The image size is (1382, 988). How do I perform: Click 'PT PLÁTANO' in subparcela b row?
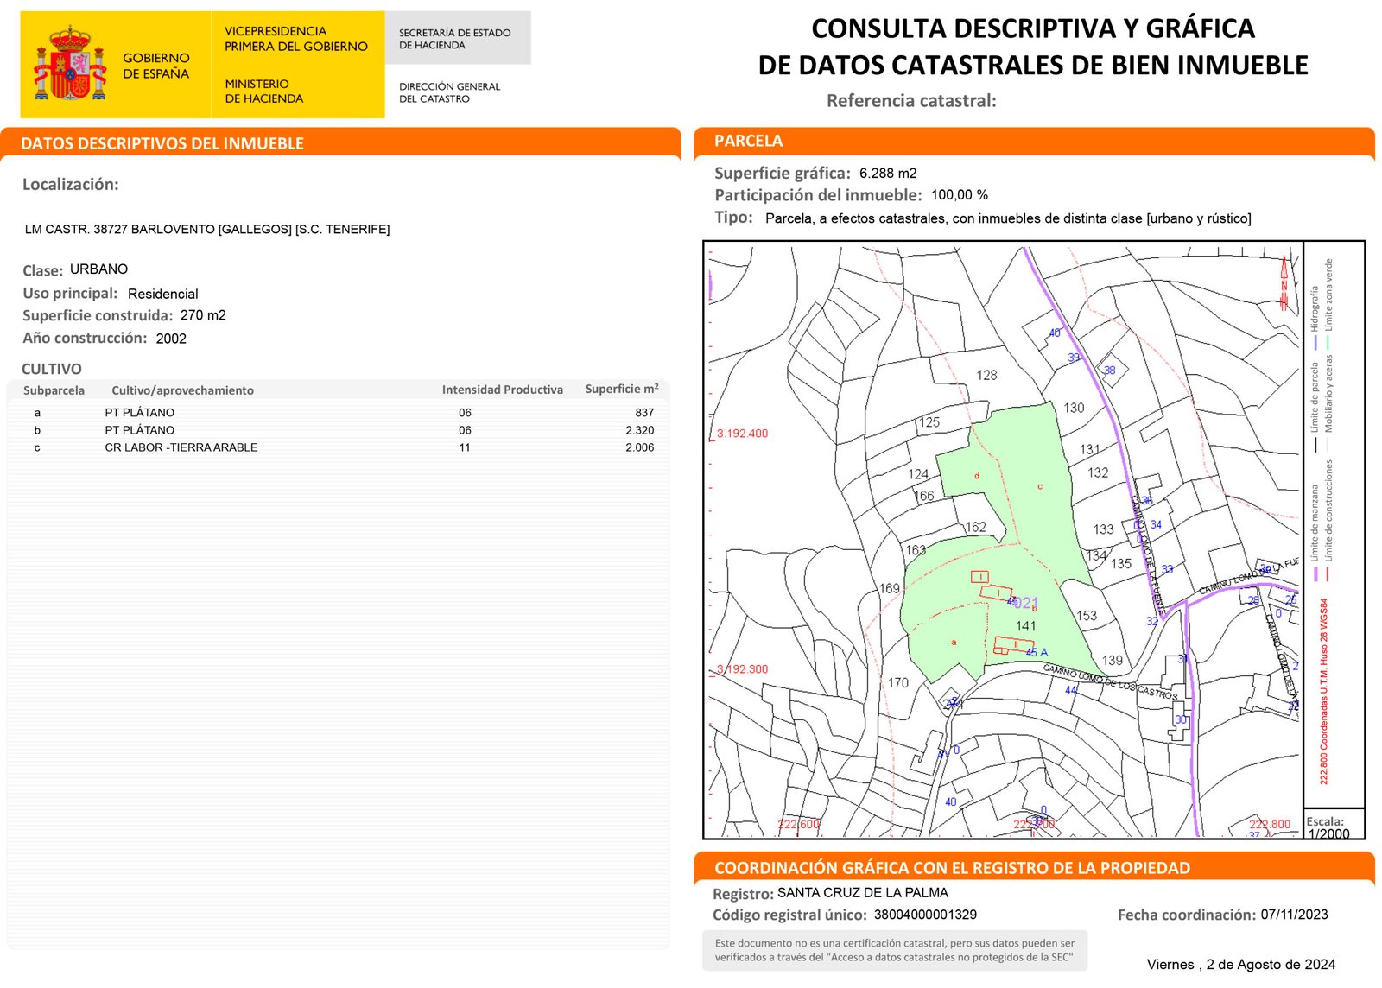click(x=140, y=430)
